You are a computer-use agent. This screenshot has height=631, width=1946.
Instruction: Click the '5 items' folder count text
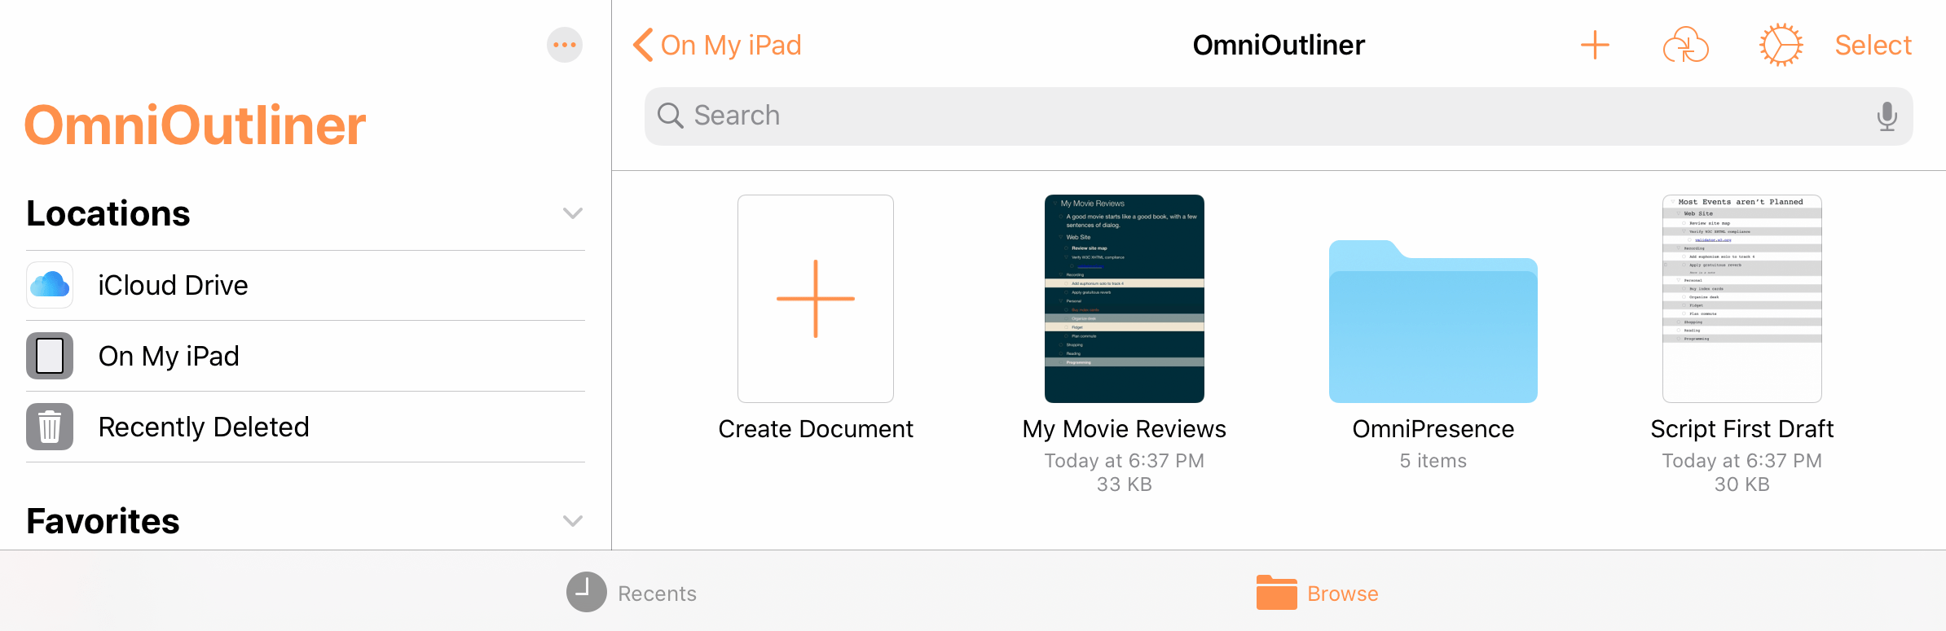(x=1433, y=461)
